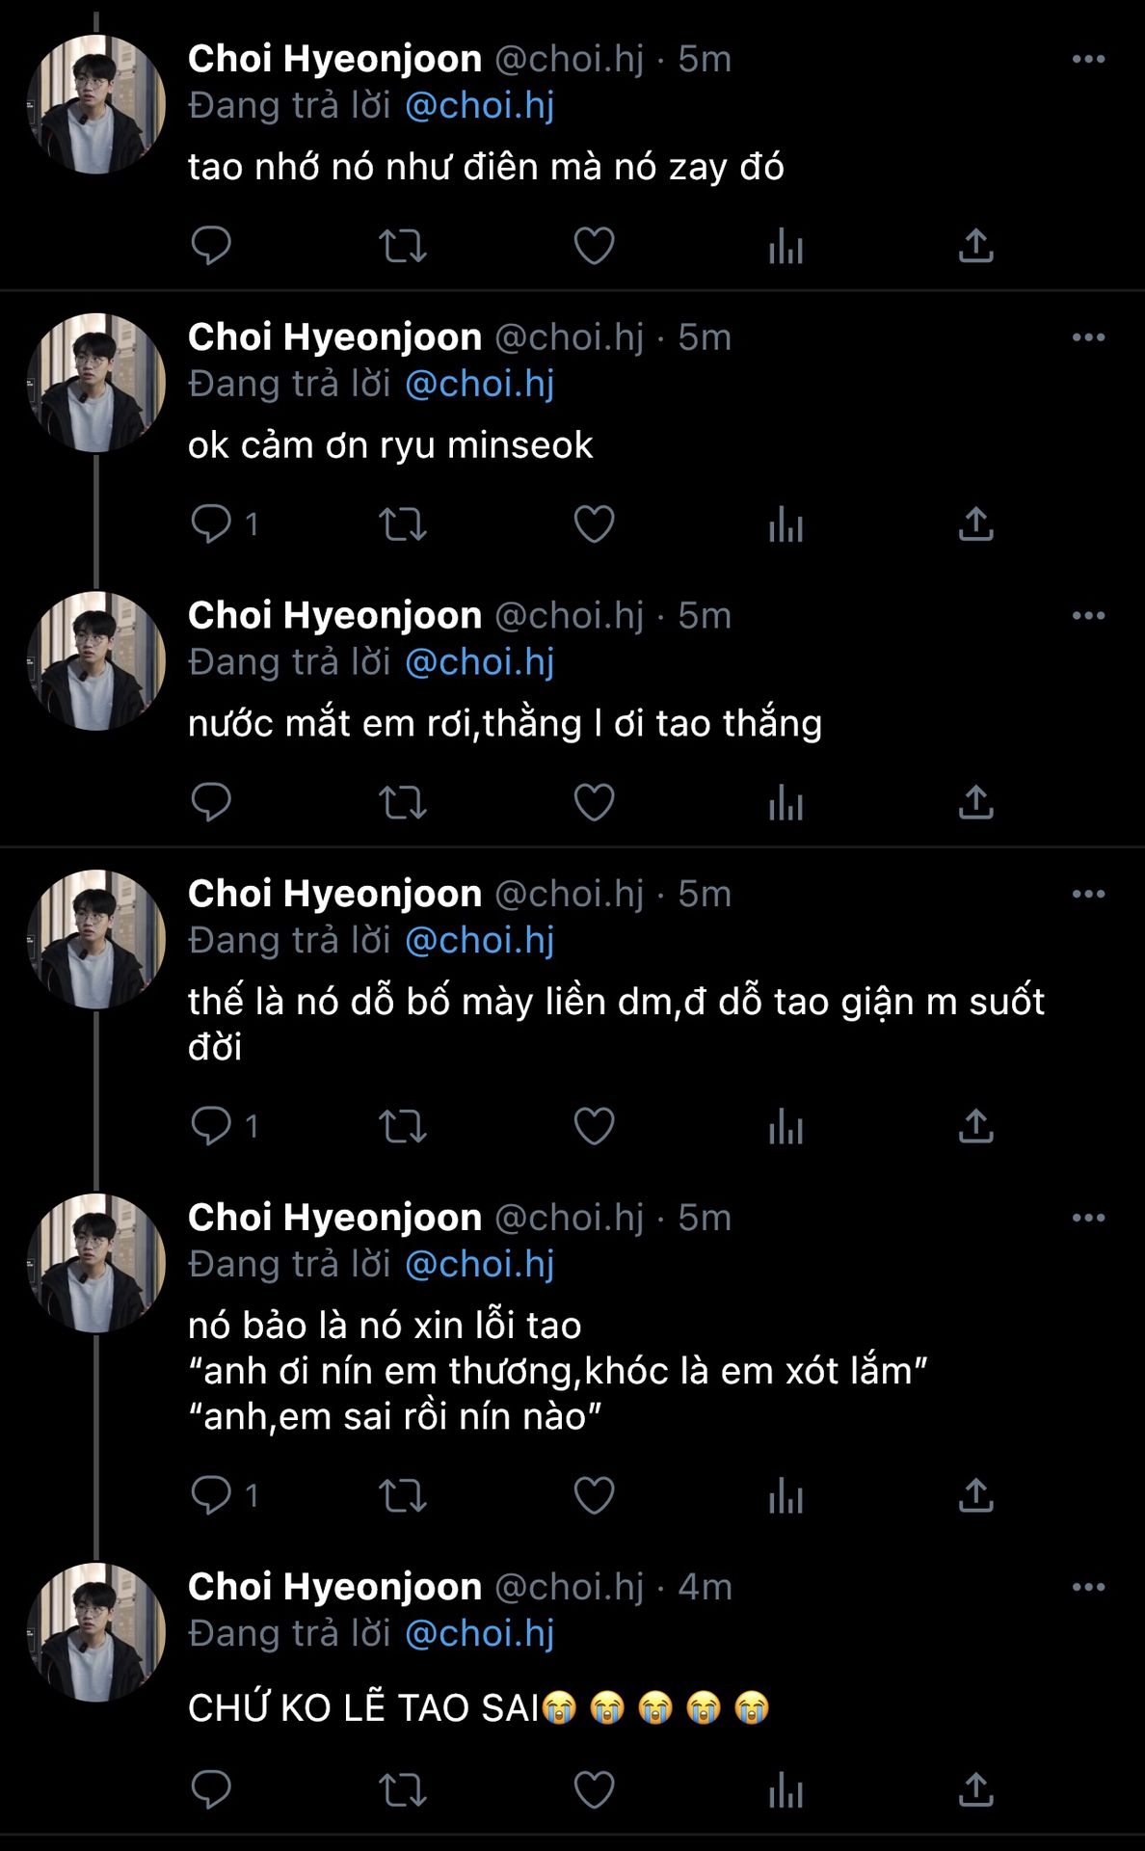View analytics for the "CHỨ KO LẼ TAO SAI" tweet
This screenshot has height=1851, width=1145.
click(786, 1790)
